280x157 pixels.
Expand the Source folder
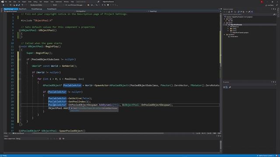(228, 31)
